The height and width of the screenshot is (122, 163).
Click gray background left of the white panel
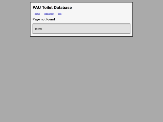pyautogui.click(x=15, y=19)
